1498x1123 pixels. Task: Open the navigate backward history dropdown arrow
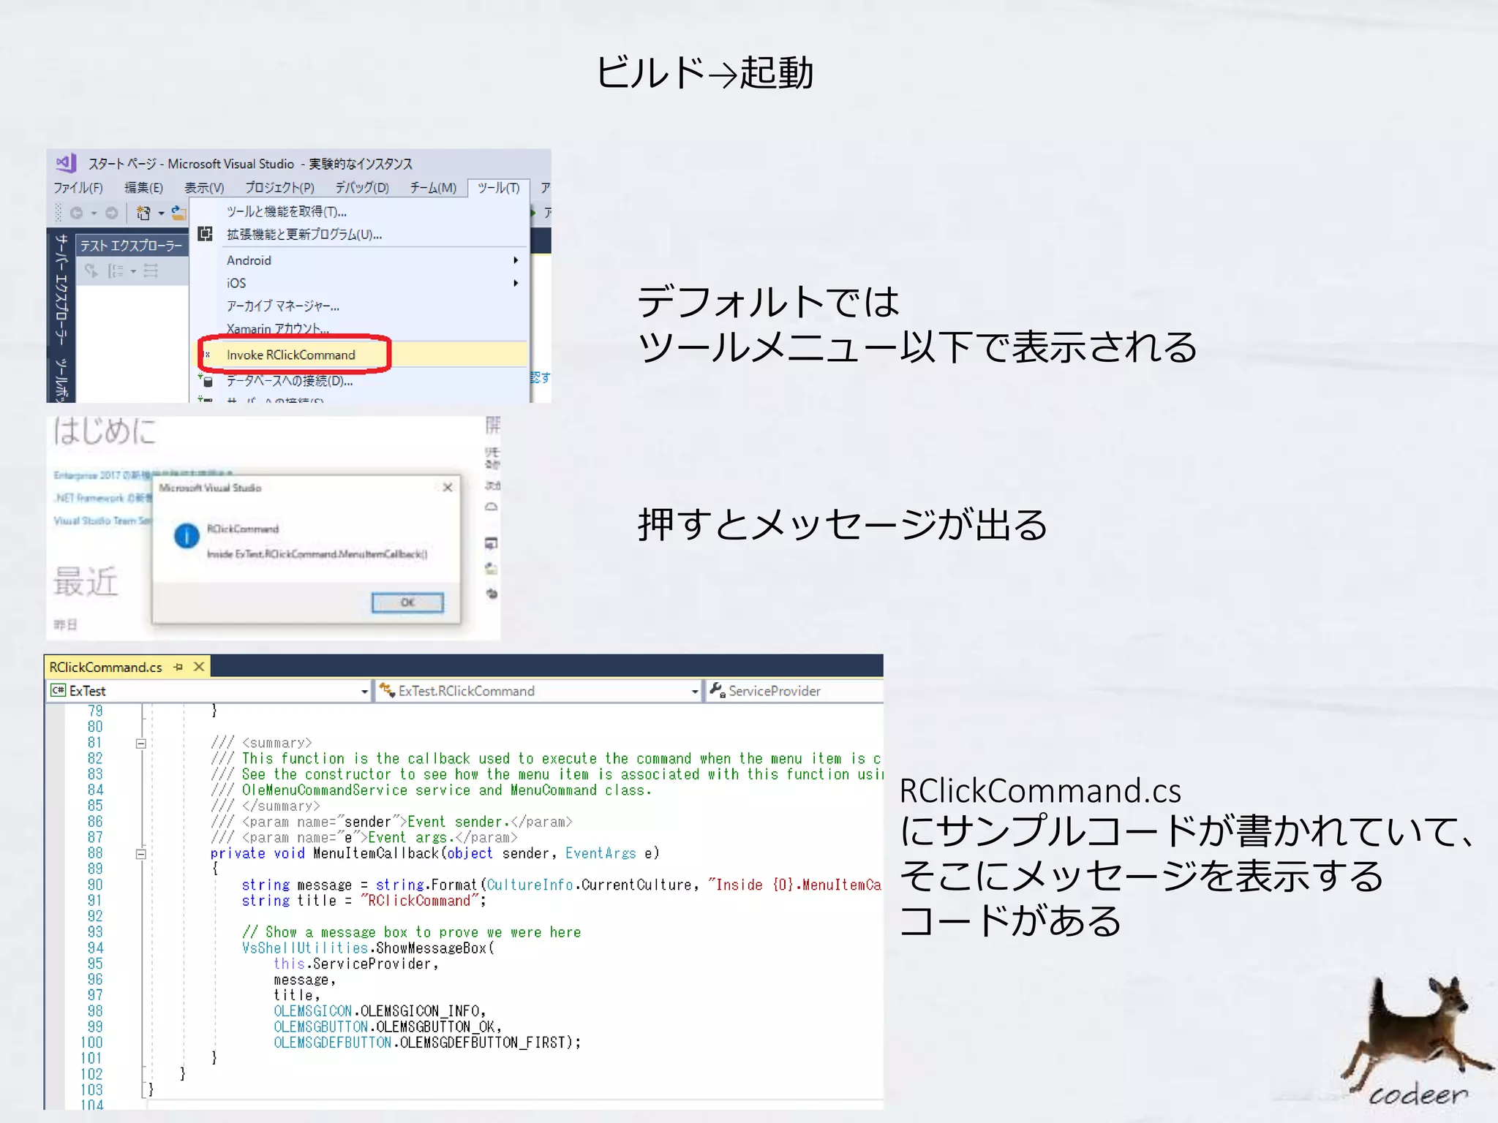94,213
